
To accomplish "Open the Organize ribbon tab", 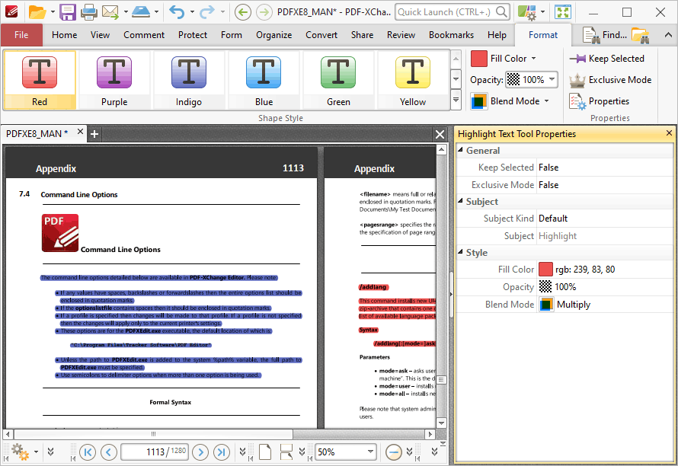I will pyautogui.click(x=273, y=34).
